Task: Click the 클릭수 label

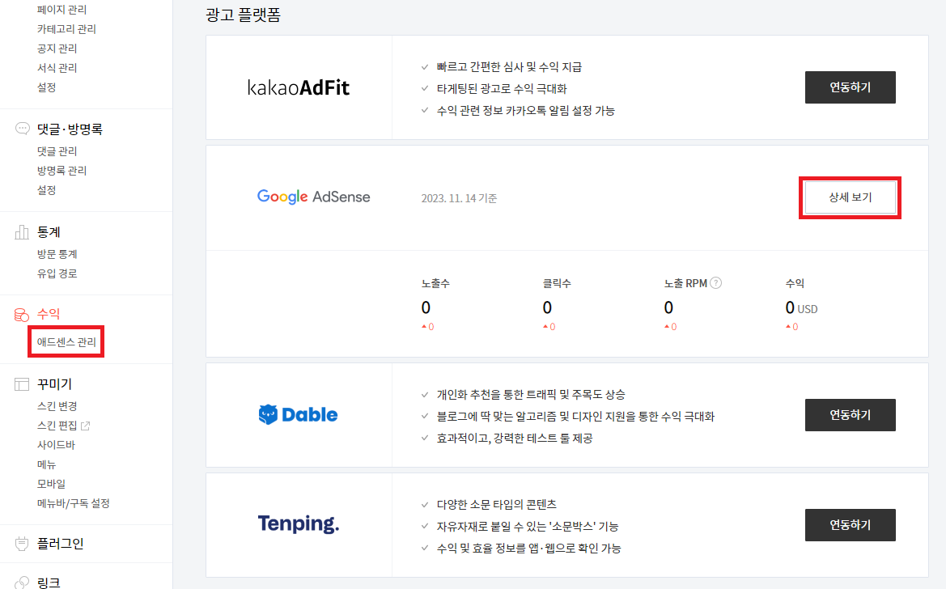Action: click(x=557, y=283)
